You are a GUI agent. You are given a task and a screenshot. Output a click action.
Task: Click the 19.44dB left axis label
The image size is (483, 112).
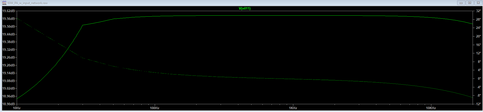coord(8,34)
